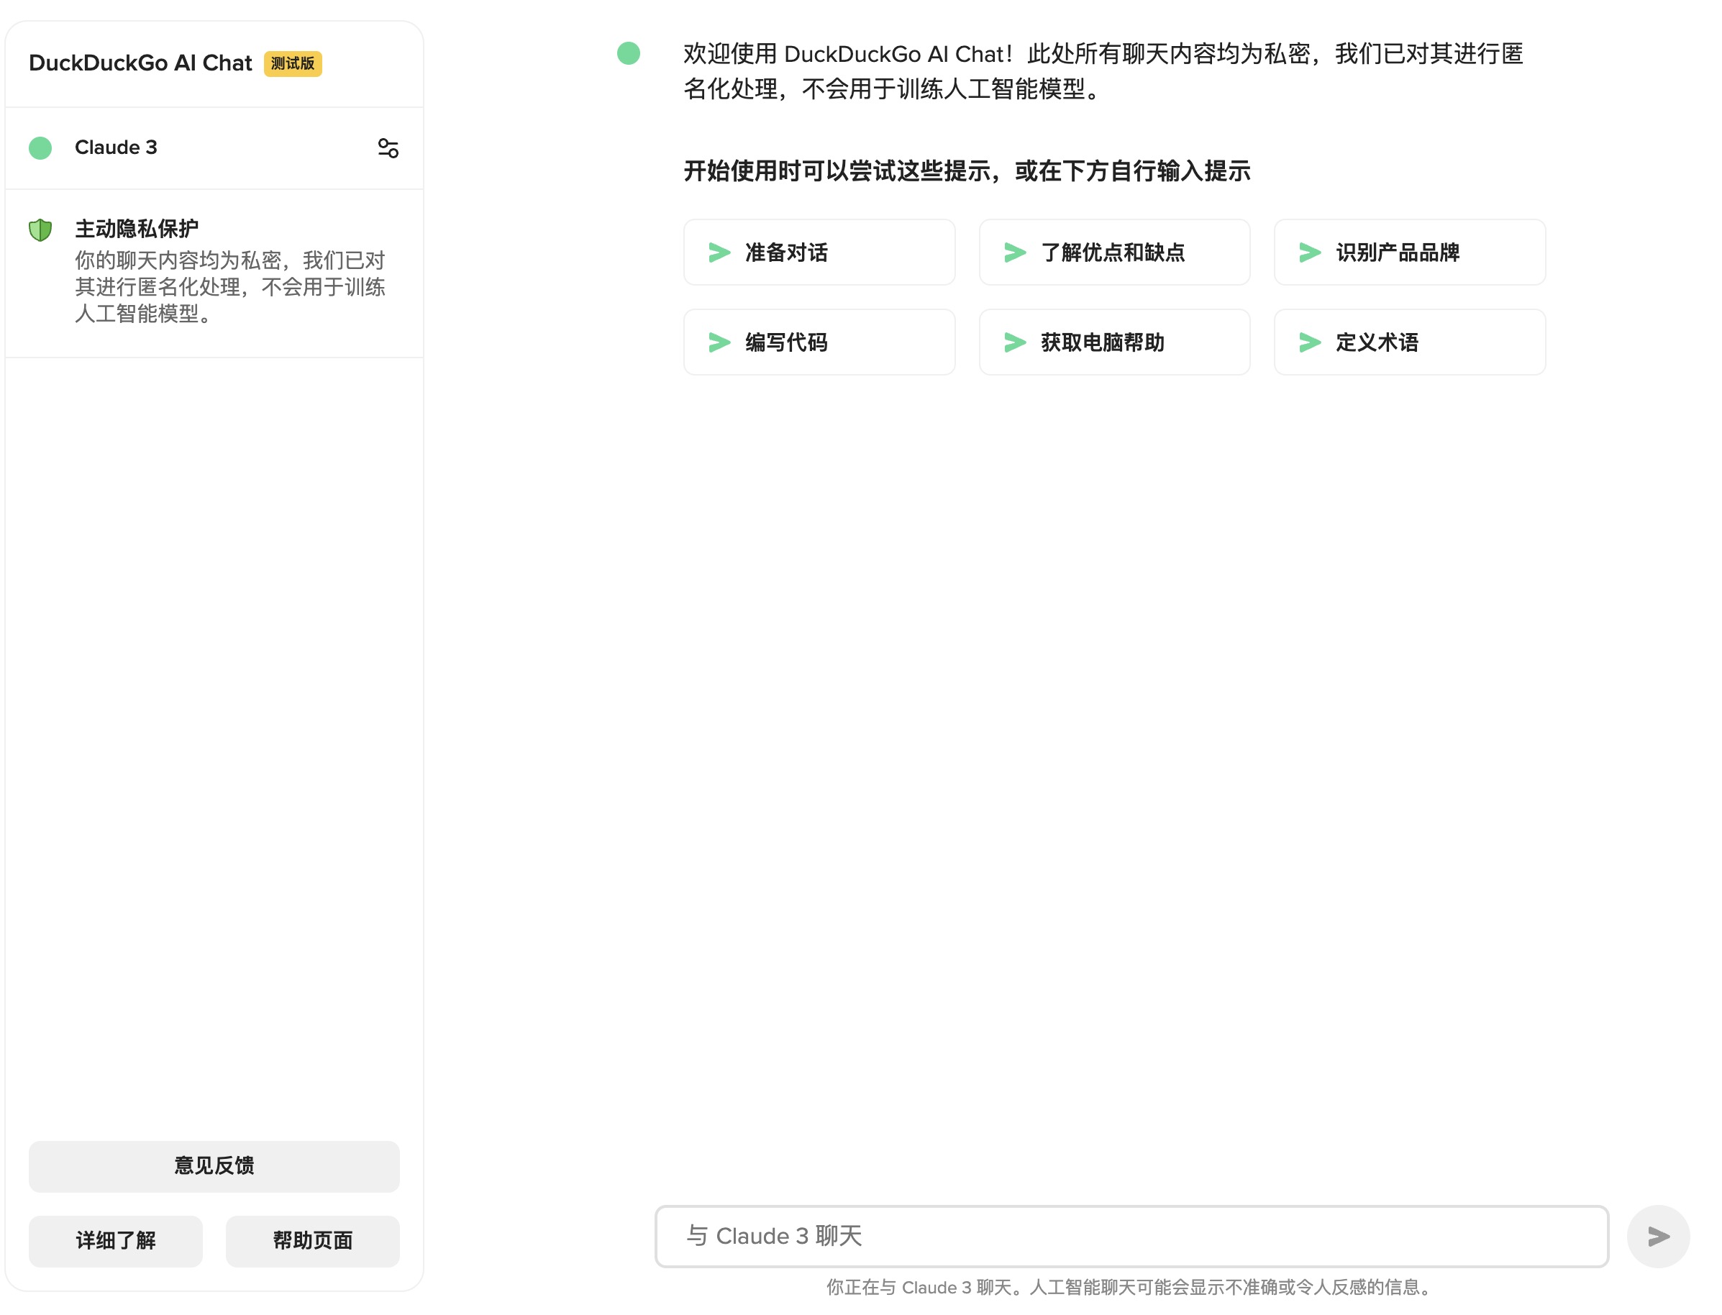Choose the 编写代码 prompt
The width and height of the screenshot is (1722, 1315).
819,342
